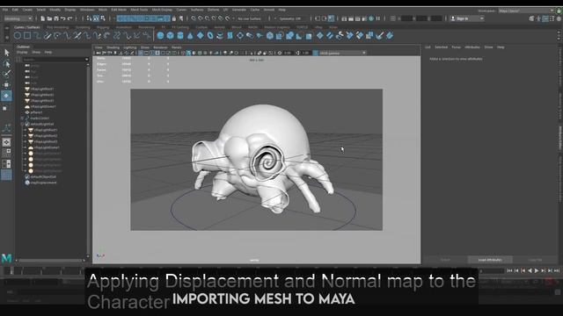Click the Maya logo at bottom left
The height and width of the screenshot is (316, 563).
tap(6, 258)
